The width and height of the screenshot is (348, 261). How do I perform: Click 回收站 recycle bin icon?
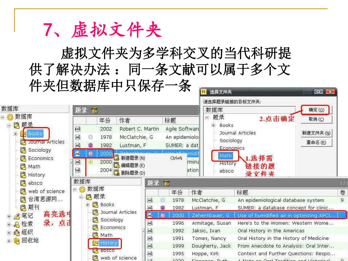17,241
